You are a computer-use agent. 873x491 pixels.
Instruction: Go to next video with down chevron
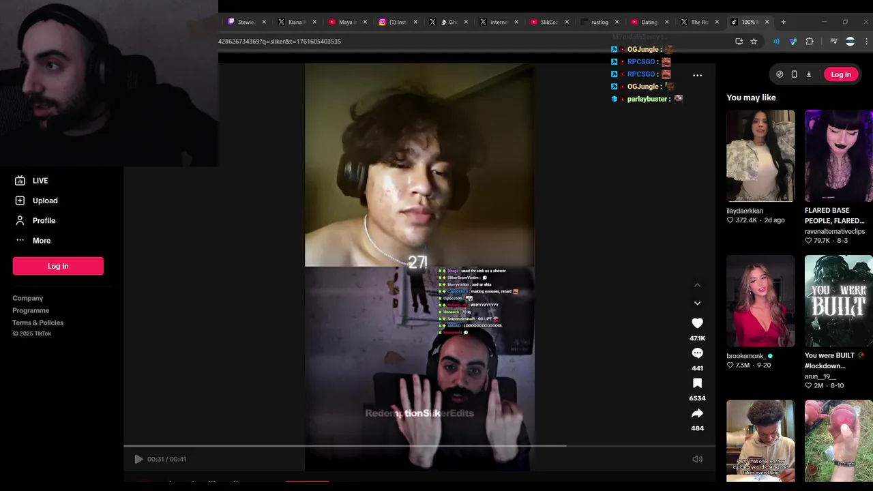[x=697, y=303]
